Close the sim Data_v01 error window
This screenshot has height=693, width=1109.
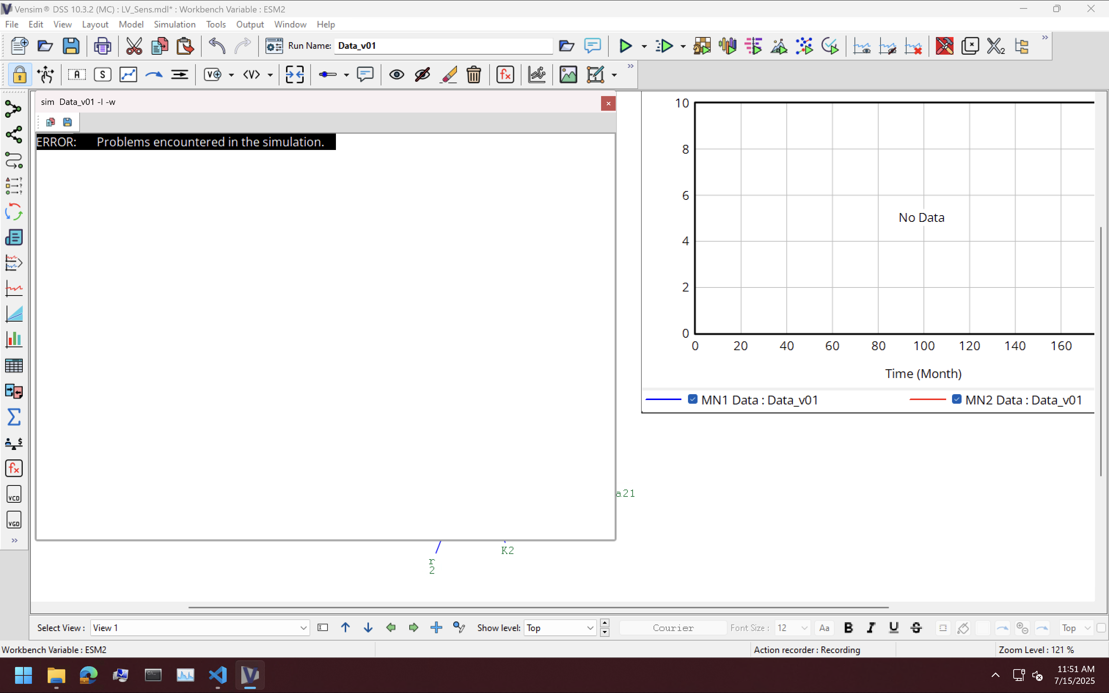(x=608, y=103)
